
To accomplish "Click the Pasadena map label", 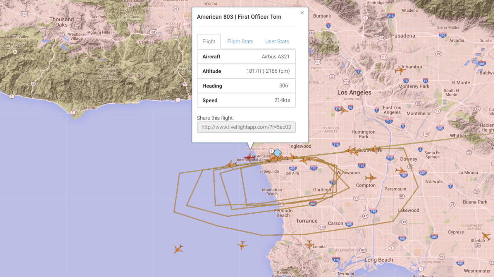I will pyautogui.click(x=403, y=36).
